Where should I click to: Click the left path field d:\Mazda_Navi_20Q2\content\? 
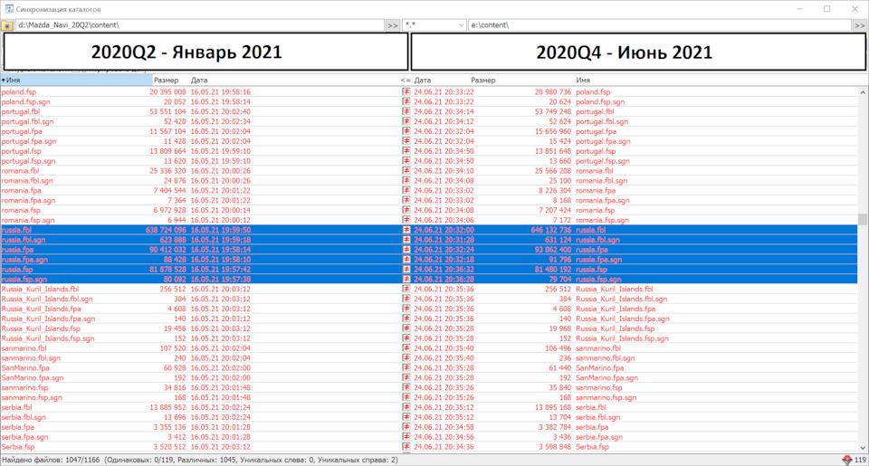199,25
